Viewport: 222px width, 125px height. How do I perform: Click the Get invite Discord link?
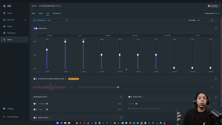pos(58,6)
